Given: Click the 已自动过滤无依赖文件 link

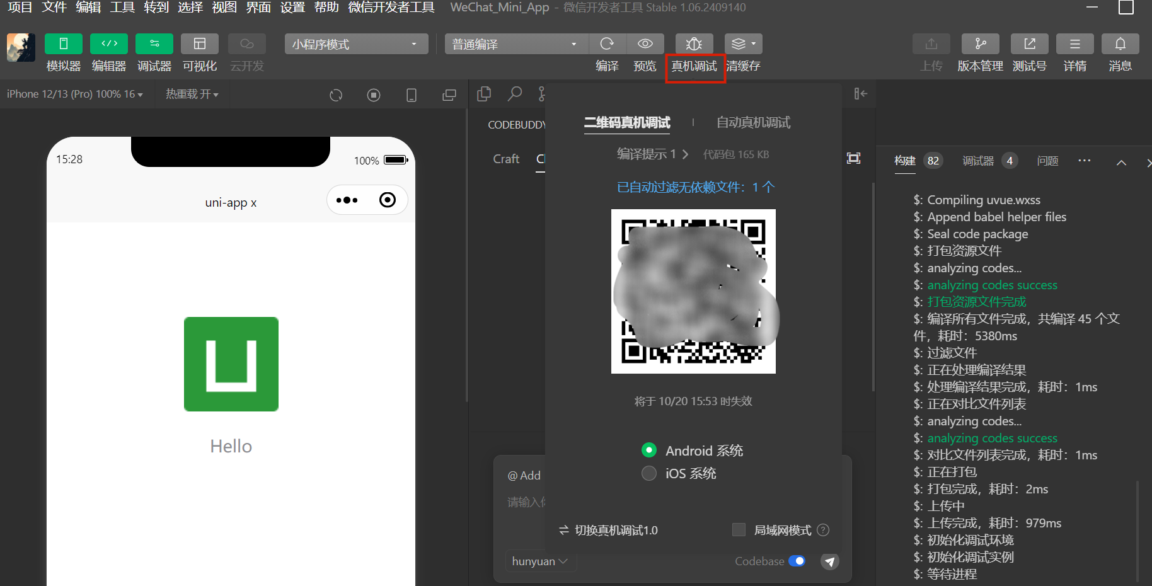Looking at the screenshot, I should 696,187.
